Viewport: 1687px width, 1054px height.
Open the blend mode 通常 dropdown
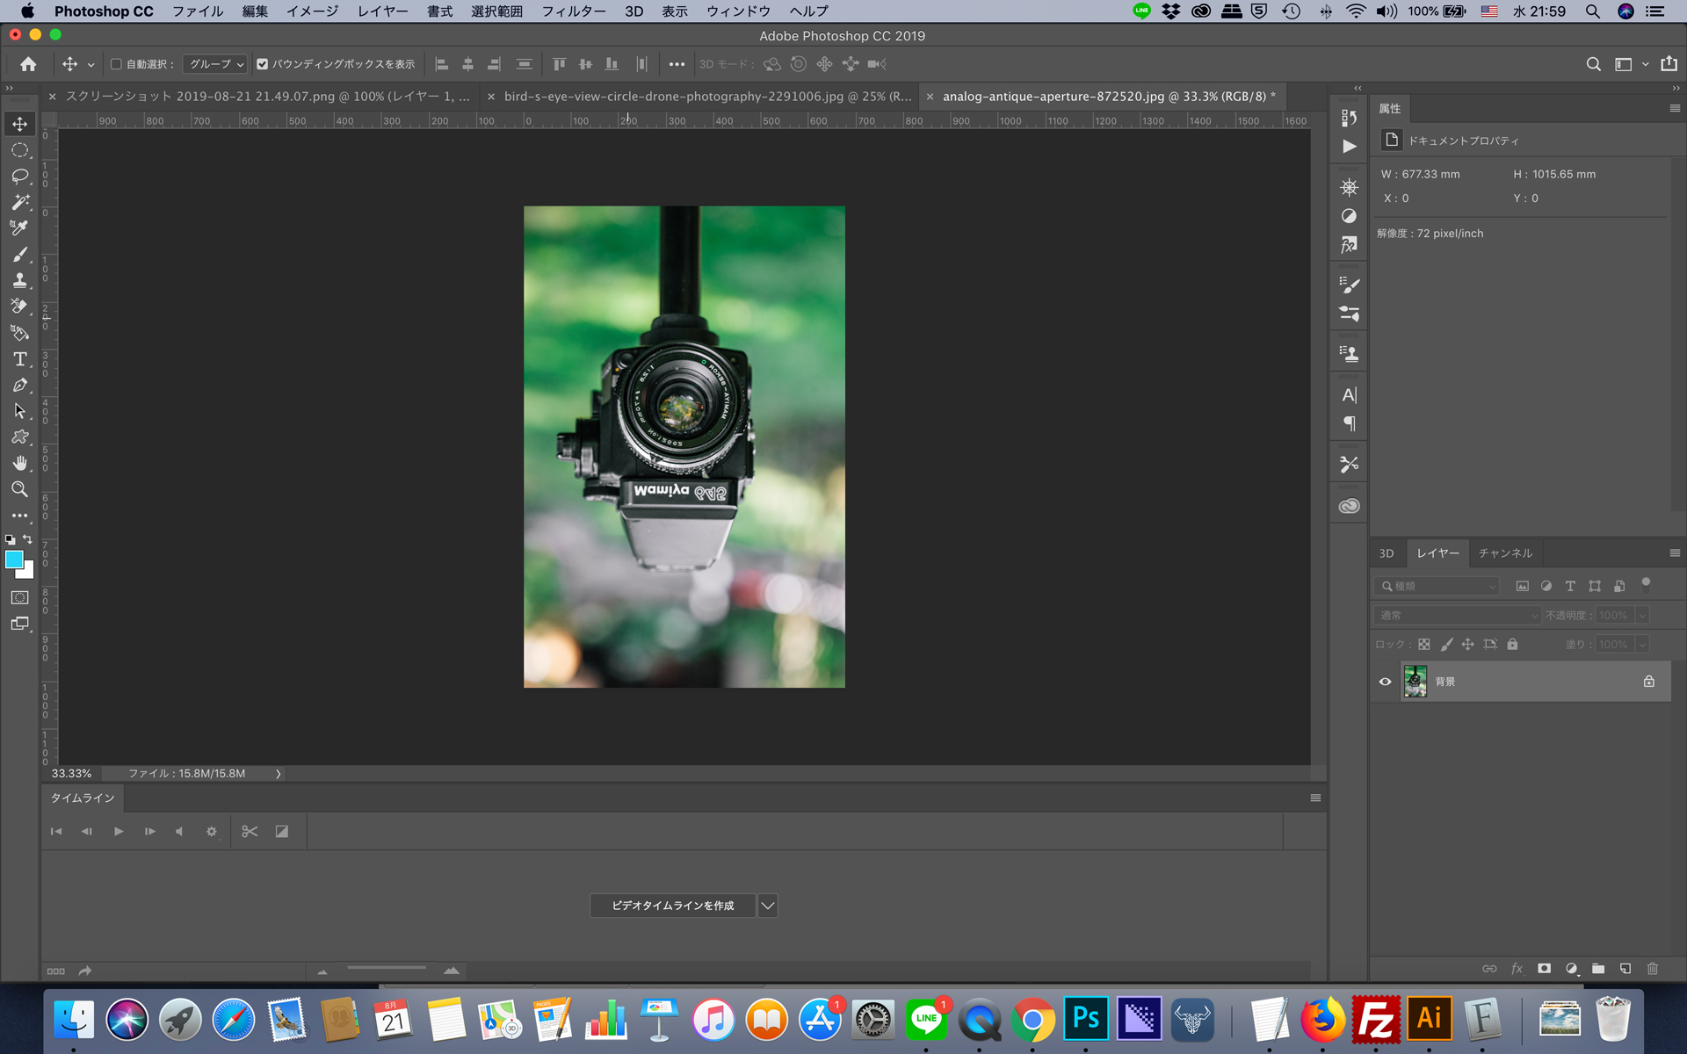click(1457, 615)
